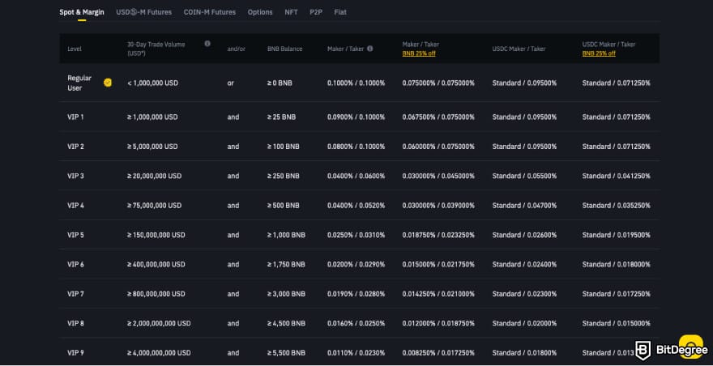713x366 pixels.
Task: Click the '0.0160% / 0.0250%' fee cell
Action: coord(356,323)
